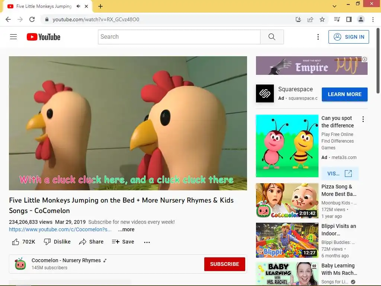Open the YouTube hamburger guide menu
This screenshot has width=381, height=286.
(13, 37)
